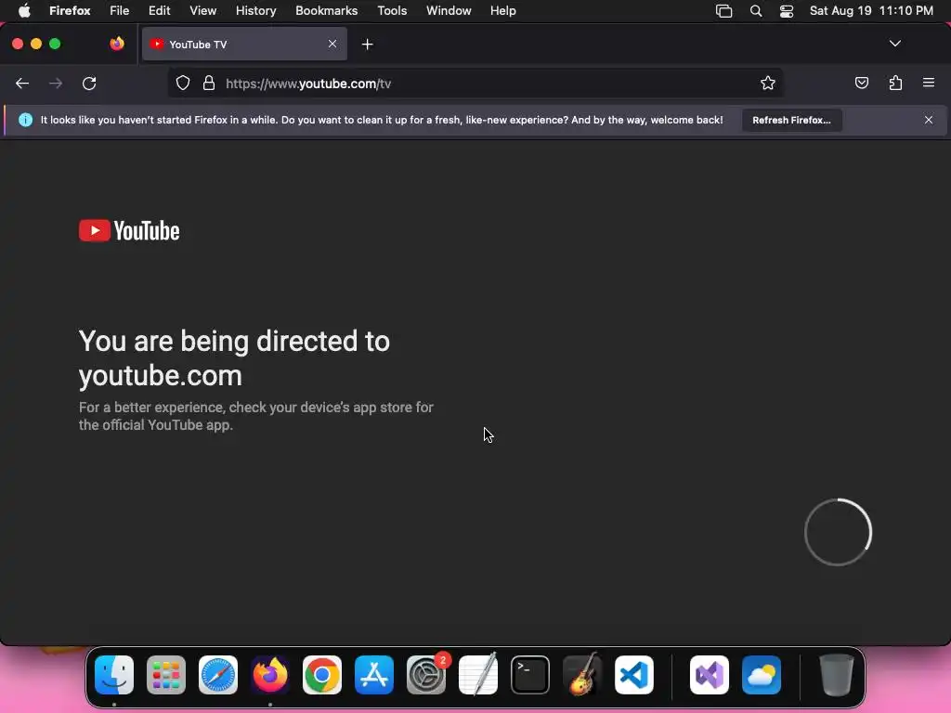Image resolution: width=951 pixels, height=713 pixels.
Task: Click the Refresh Firefox... button
Action: [791, 120]
